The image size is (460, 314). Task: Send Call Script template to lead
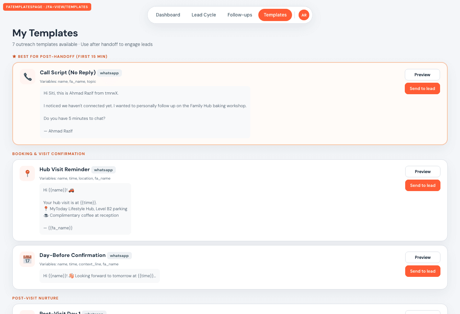pyautogui.click(x=422, y=88)
